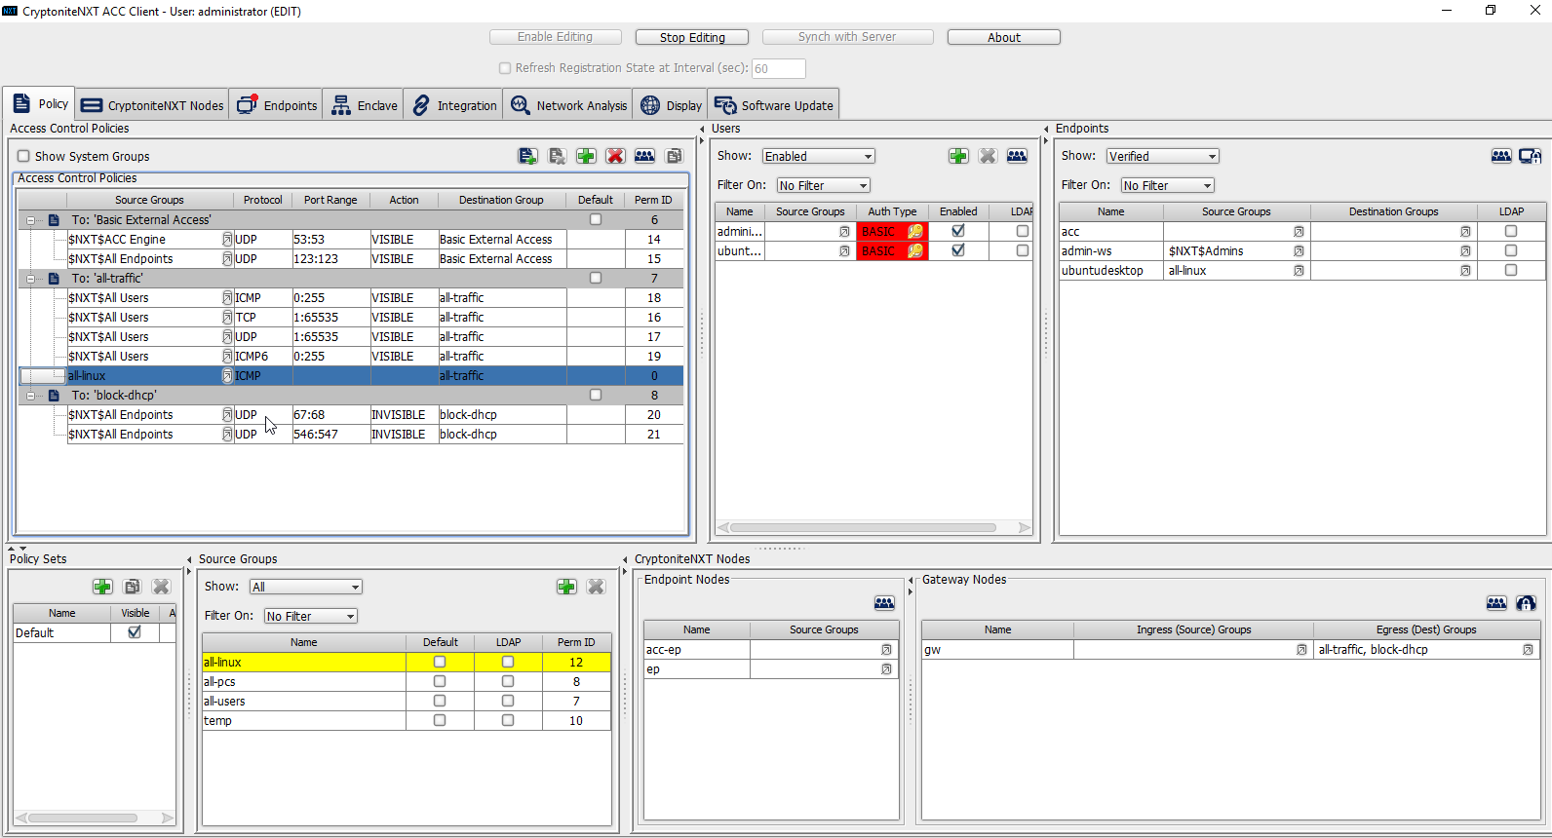The width and height of the screenshot is (1552, 838).
Task: Open source groups editor for acc-ep node
Action: click(886, 650)
